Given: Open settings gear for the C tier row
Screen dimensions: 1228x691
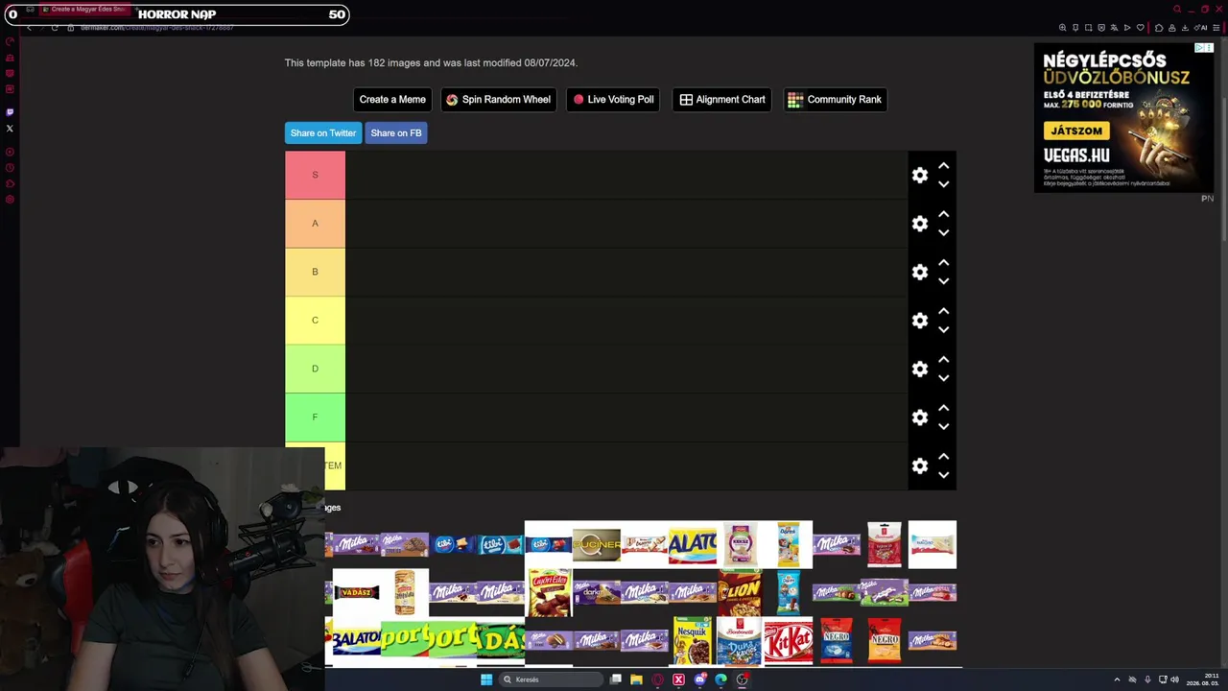Looking at the screenshot, I should pos(920,321).
